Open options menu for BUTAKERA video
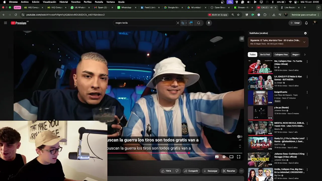This screenshot has width=322, height=181. pos(307,77)
